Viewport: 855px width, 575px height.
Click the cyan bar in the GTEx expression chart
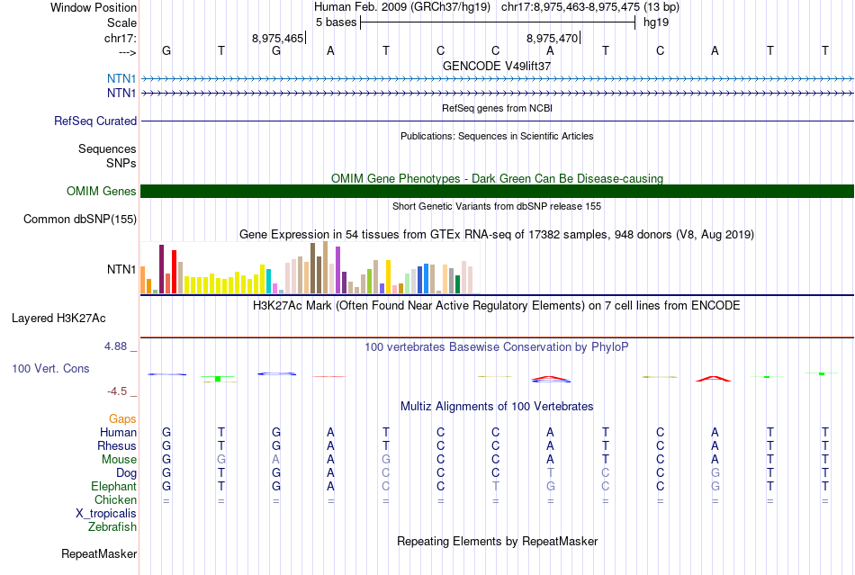pos(268,282)
